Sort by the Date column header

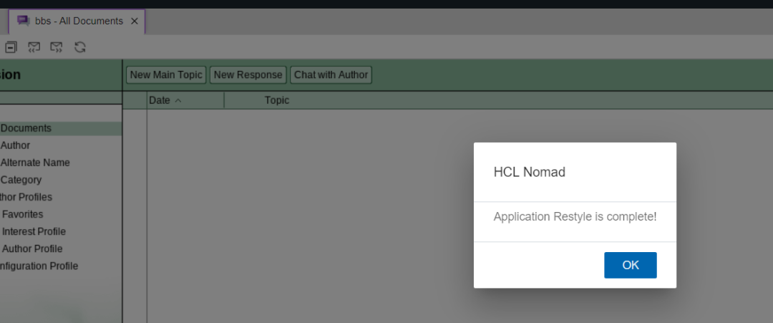point(185,100)
